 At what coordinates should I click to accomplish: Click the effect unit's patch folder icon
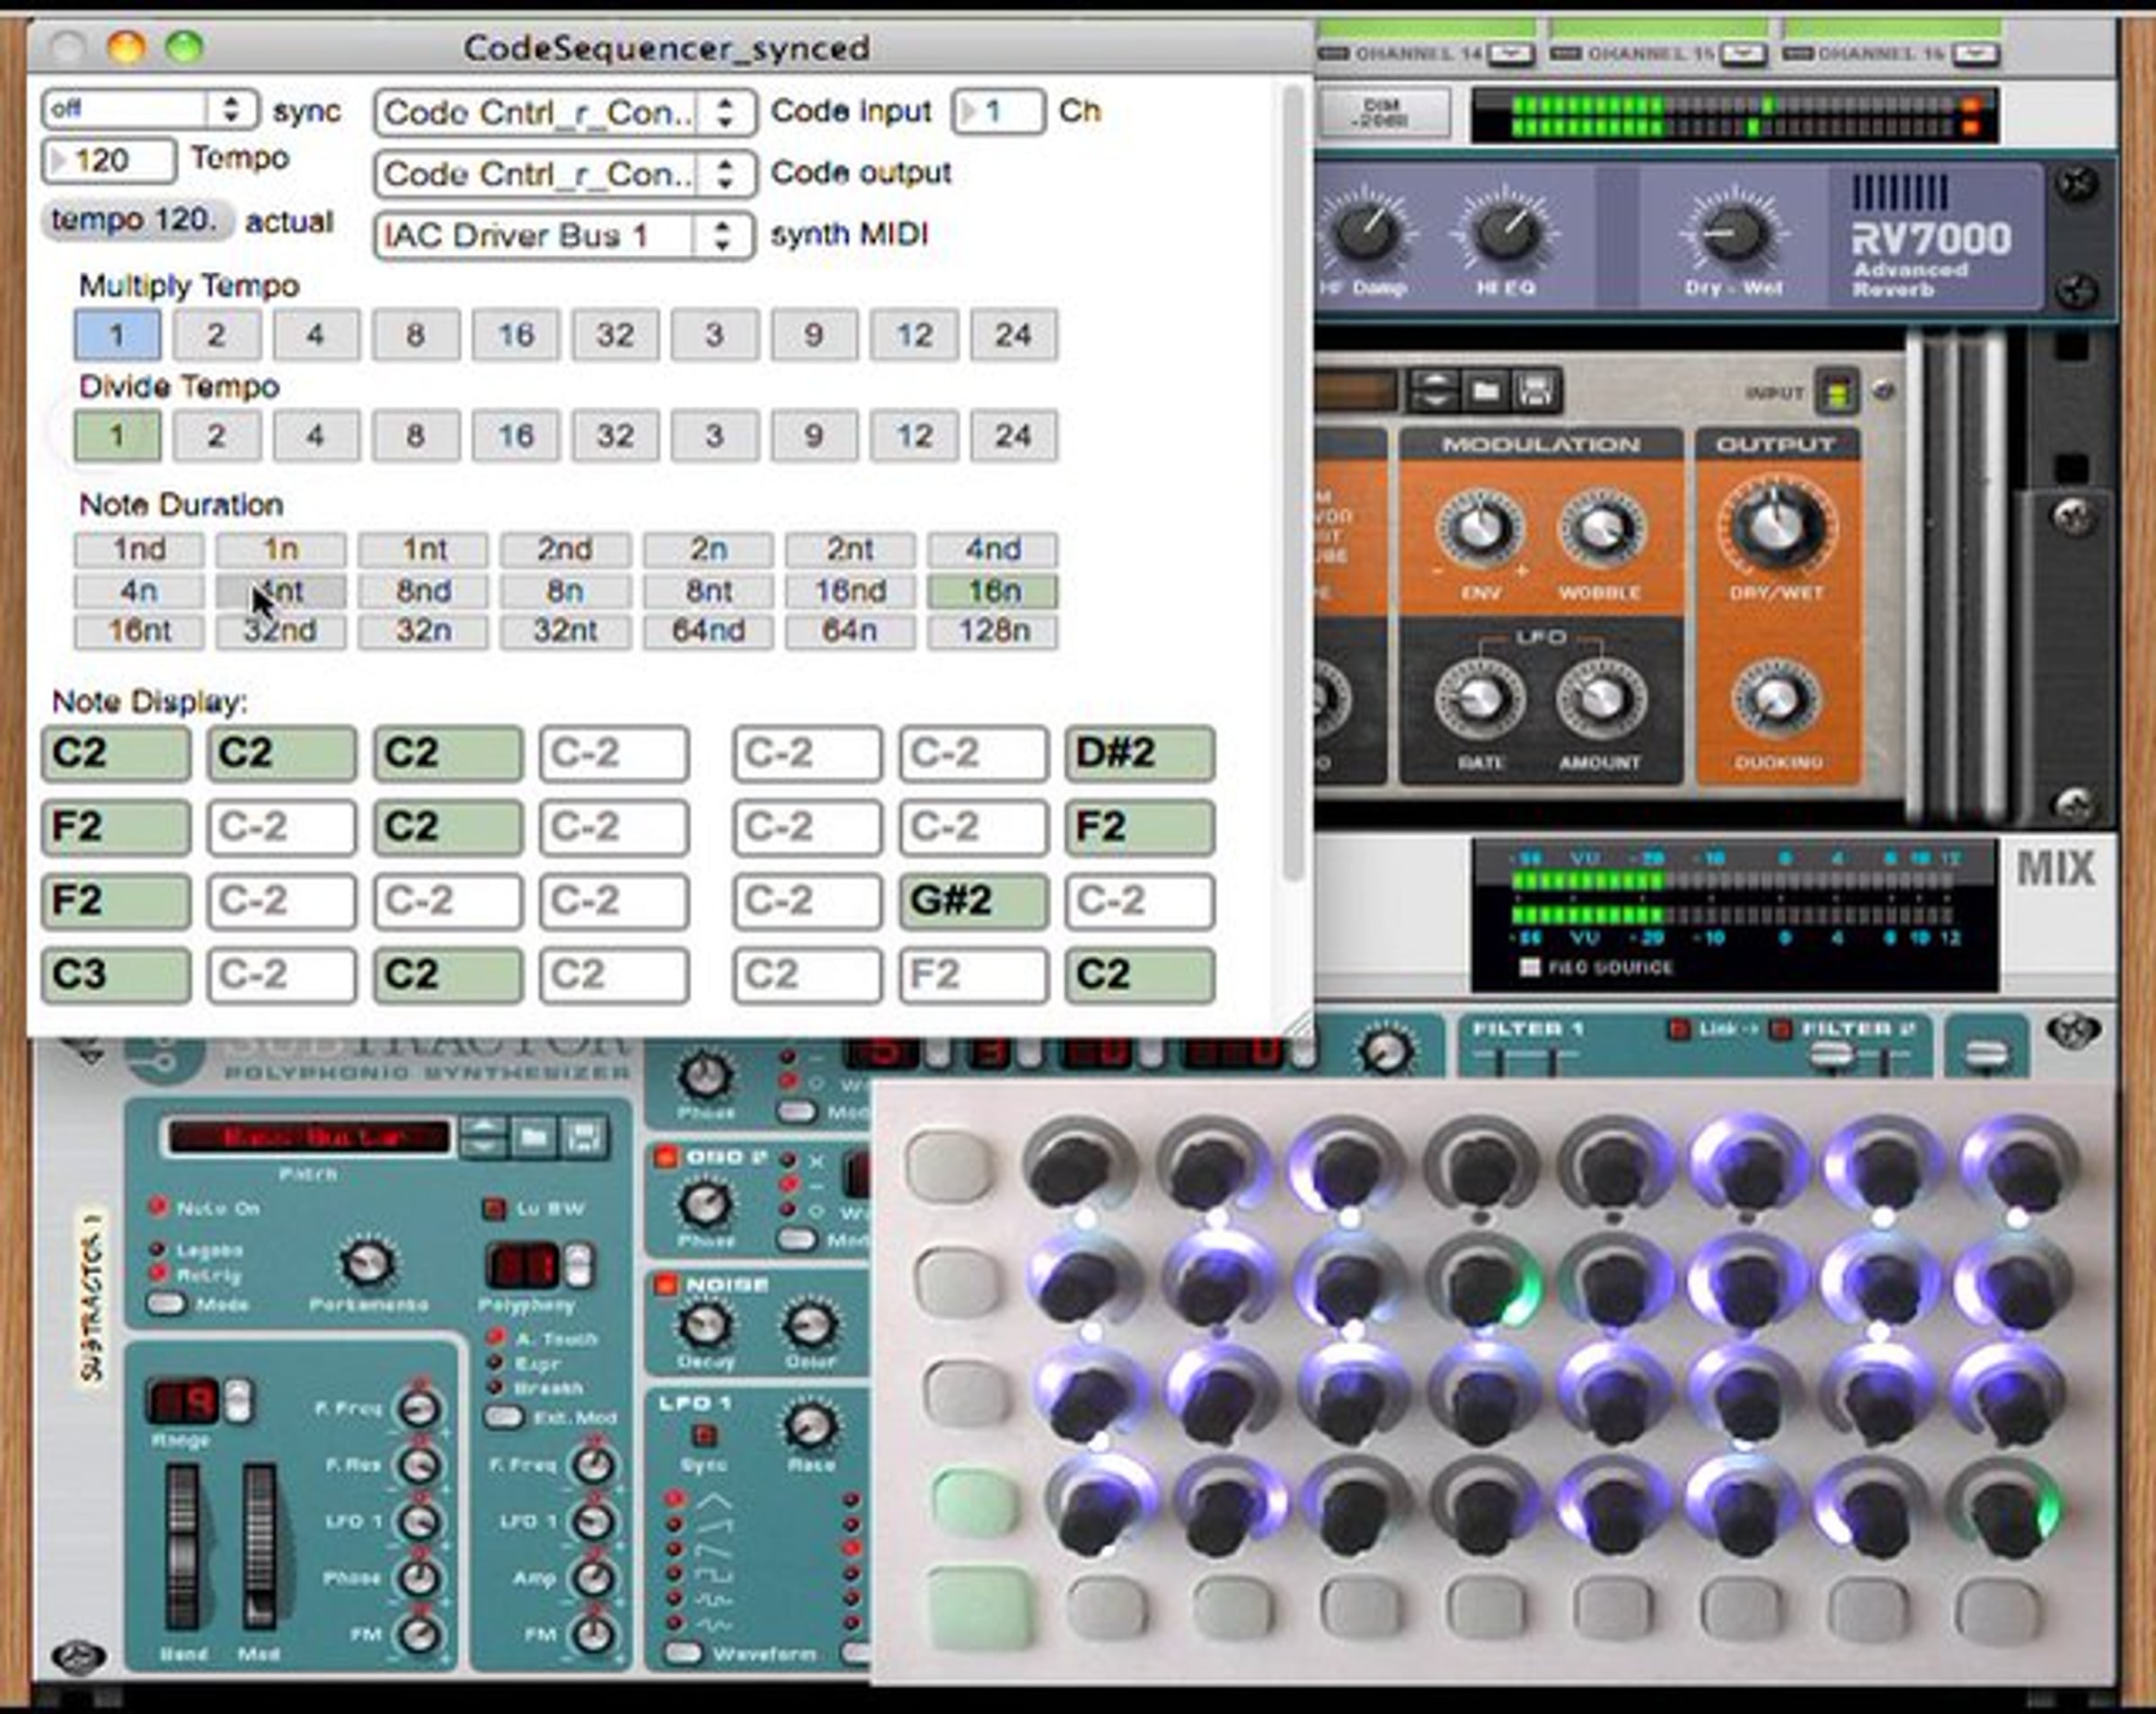coord(1485,391)
